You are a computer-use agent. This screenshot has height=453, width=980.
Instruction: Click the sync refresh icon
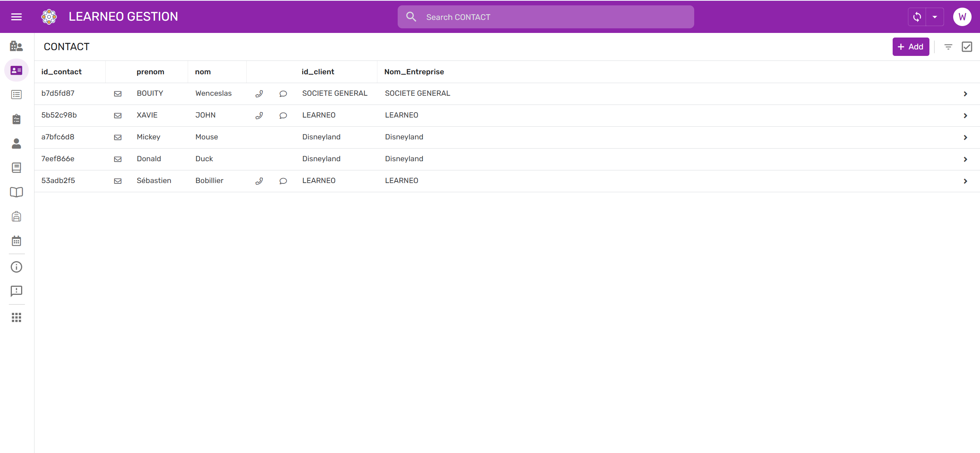pyautogui.click(x=917, y=17)
